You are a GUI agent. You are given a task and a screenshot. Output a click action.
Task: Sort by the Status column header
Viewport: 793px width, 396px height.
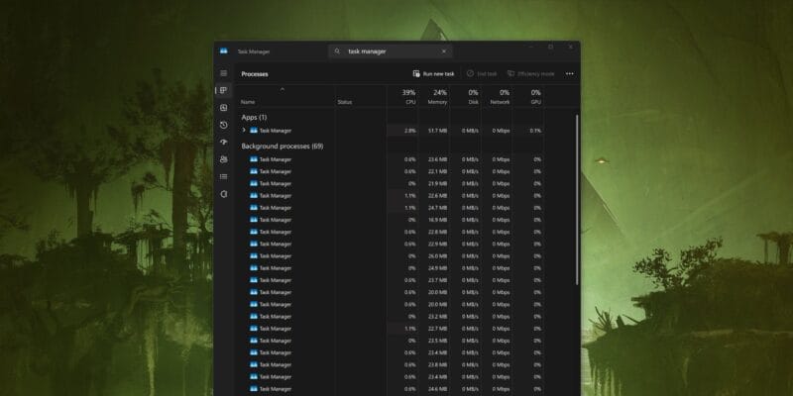(344, 102)
